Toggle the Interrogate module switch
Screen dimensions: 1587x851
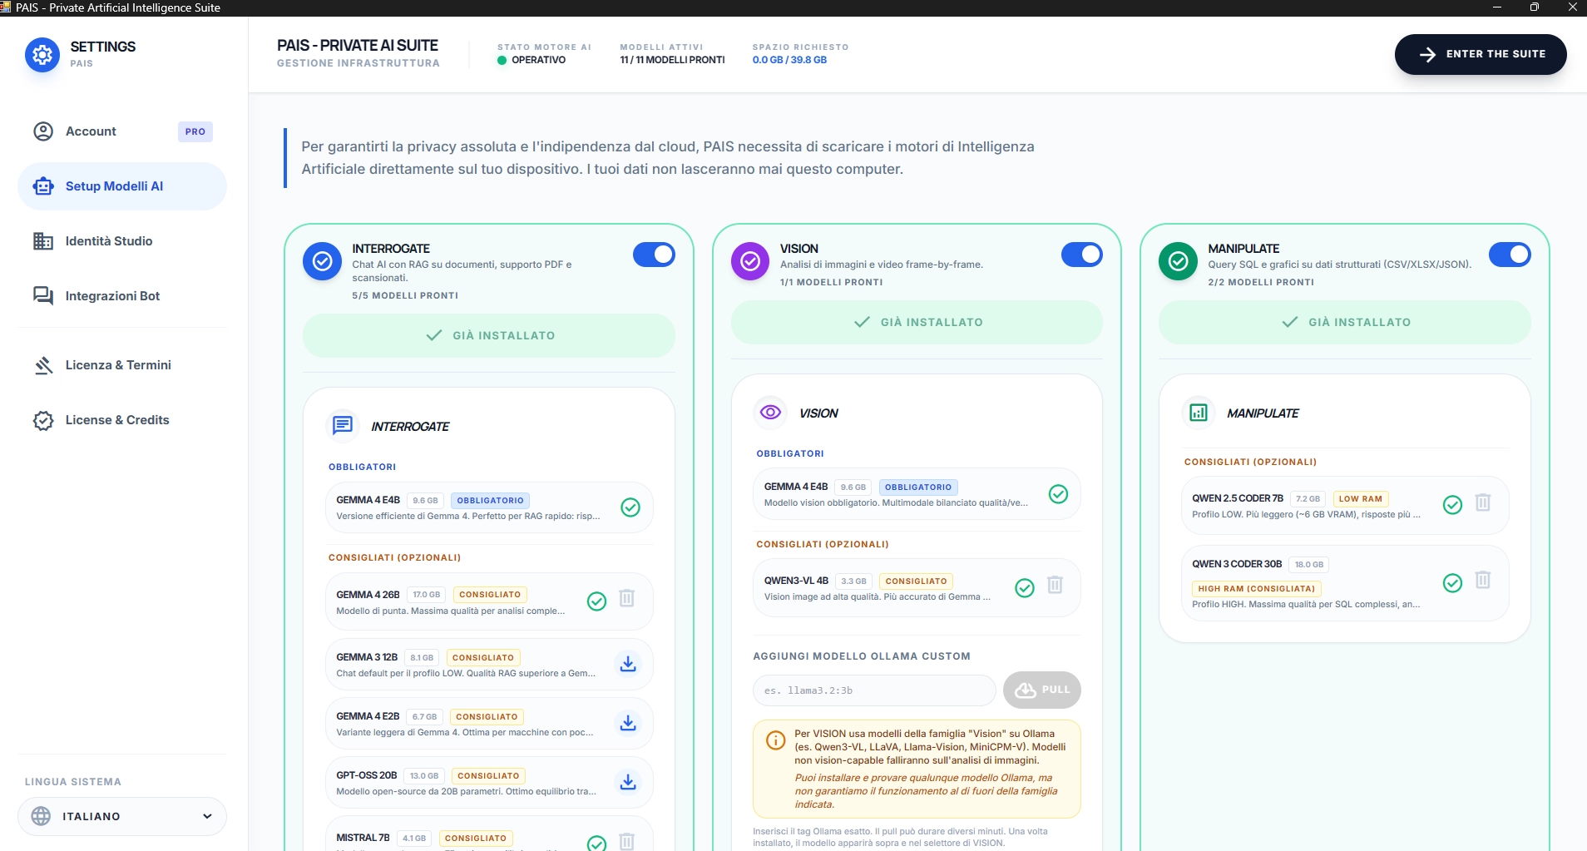click(654, 255)
